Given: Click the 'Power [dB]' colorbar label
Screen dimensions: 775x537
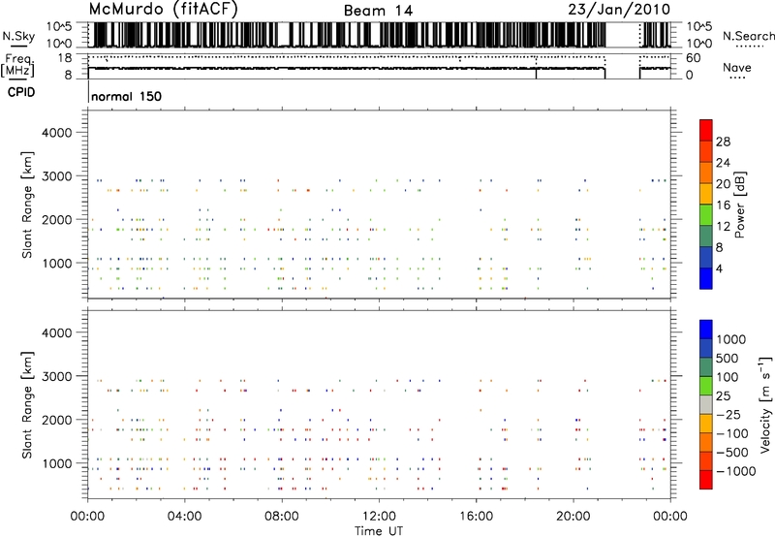Looking at the screenshot, I should point(739,205).
